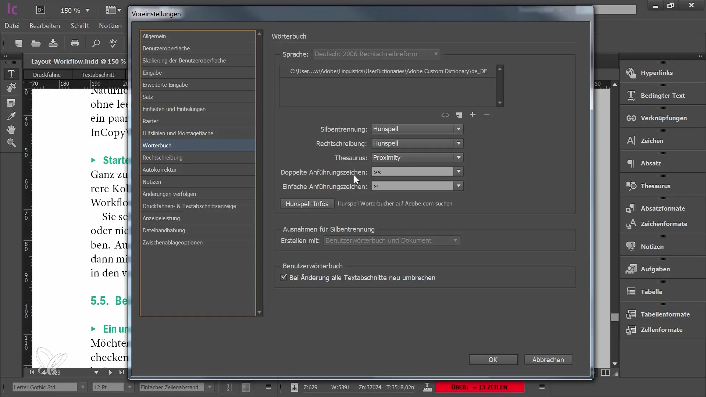The image size is (706, 397).
Task: Toggle 'Bei Änderung alle Textabschnitte neu umbrechen'
Action: pyautogui.click(x=284, y=277)
